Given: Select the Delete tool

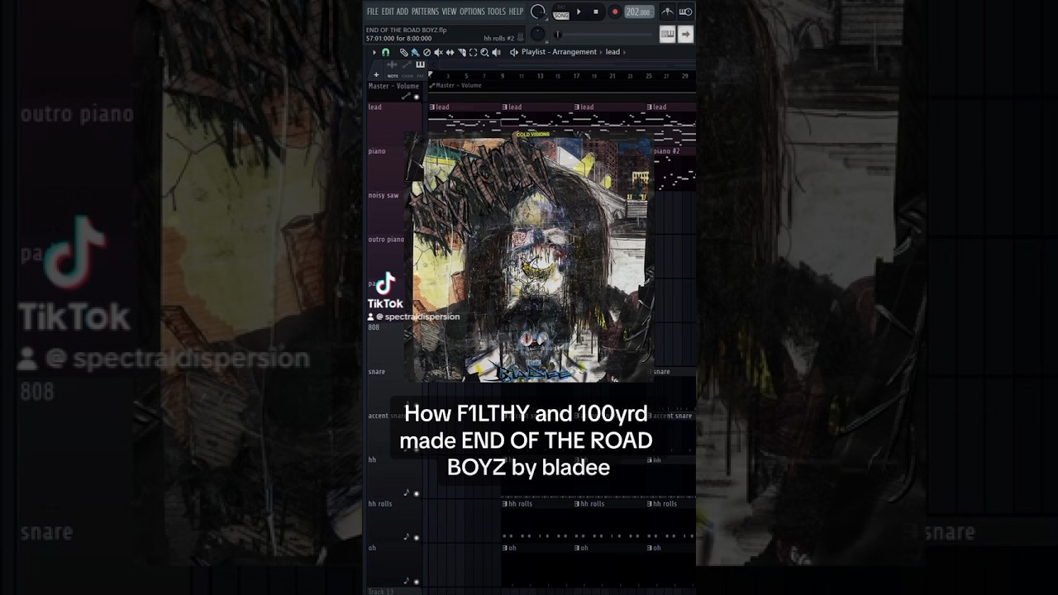Looking at the screenshot, I should (x=427, y=52).
